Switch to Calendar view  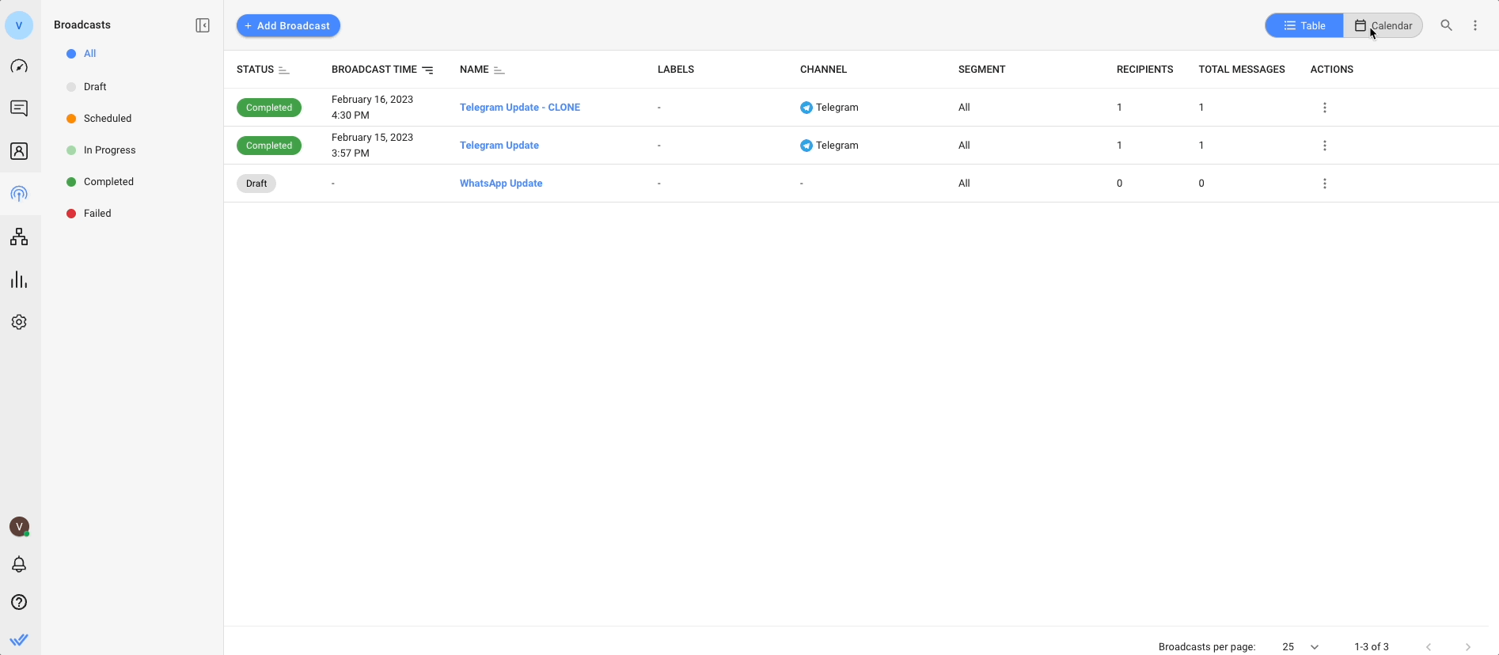1383,25
